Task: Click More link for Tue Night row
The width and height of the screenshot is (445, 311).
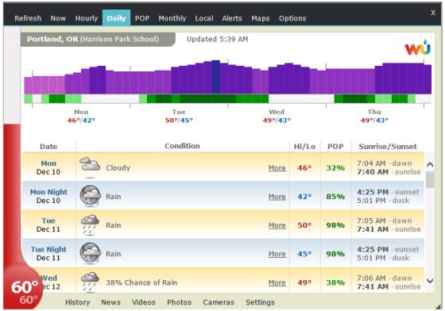Action: tap(277, 254)
